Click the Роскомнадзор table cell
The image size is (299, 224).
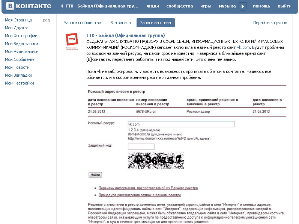pos(198,112)
